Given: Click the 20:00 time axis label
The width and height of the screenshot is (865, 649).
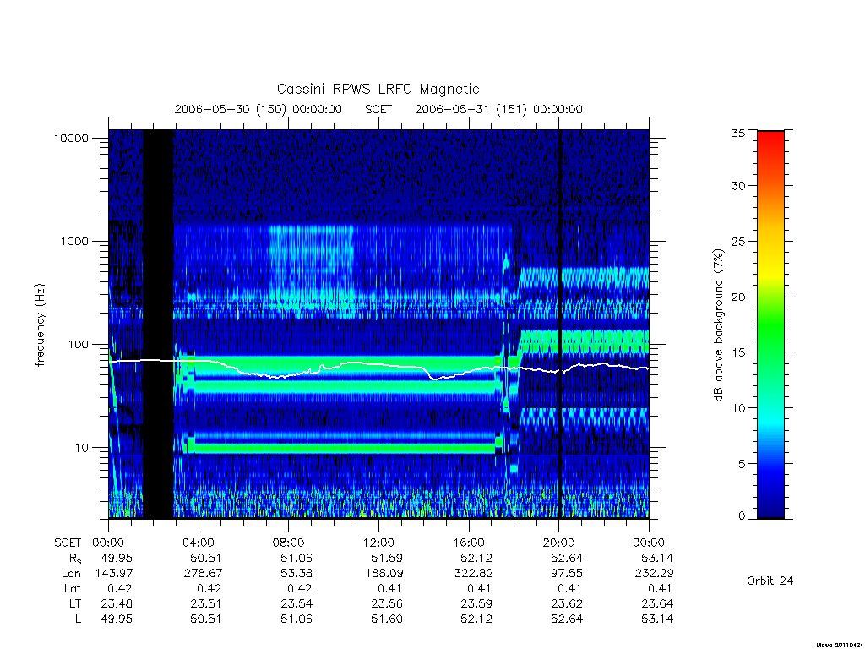Looking at the screenshot, I should pyautogui.click(x=559, y=543).
